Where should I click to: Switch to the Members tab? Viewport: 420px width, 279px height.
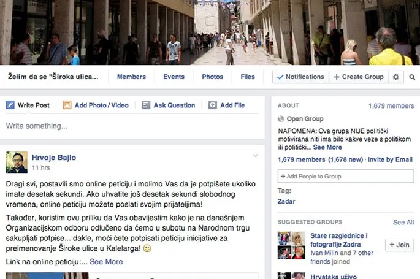pyautogui.click(x=131, y=77)
